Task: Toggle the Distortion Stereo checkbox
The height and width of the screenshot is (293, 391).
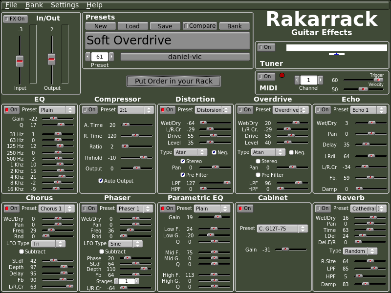Action: point(183,161)
